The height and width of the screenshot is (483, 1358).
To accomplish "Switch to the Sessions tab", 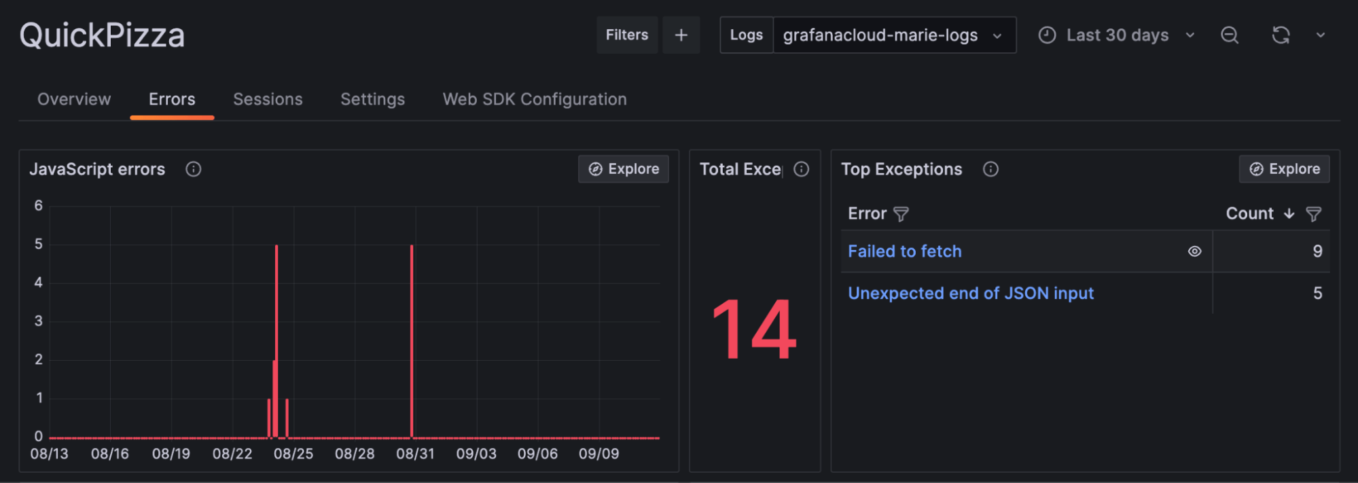I will (x=268, y=99).
